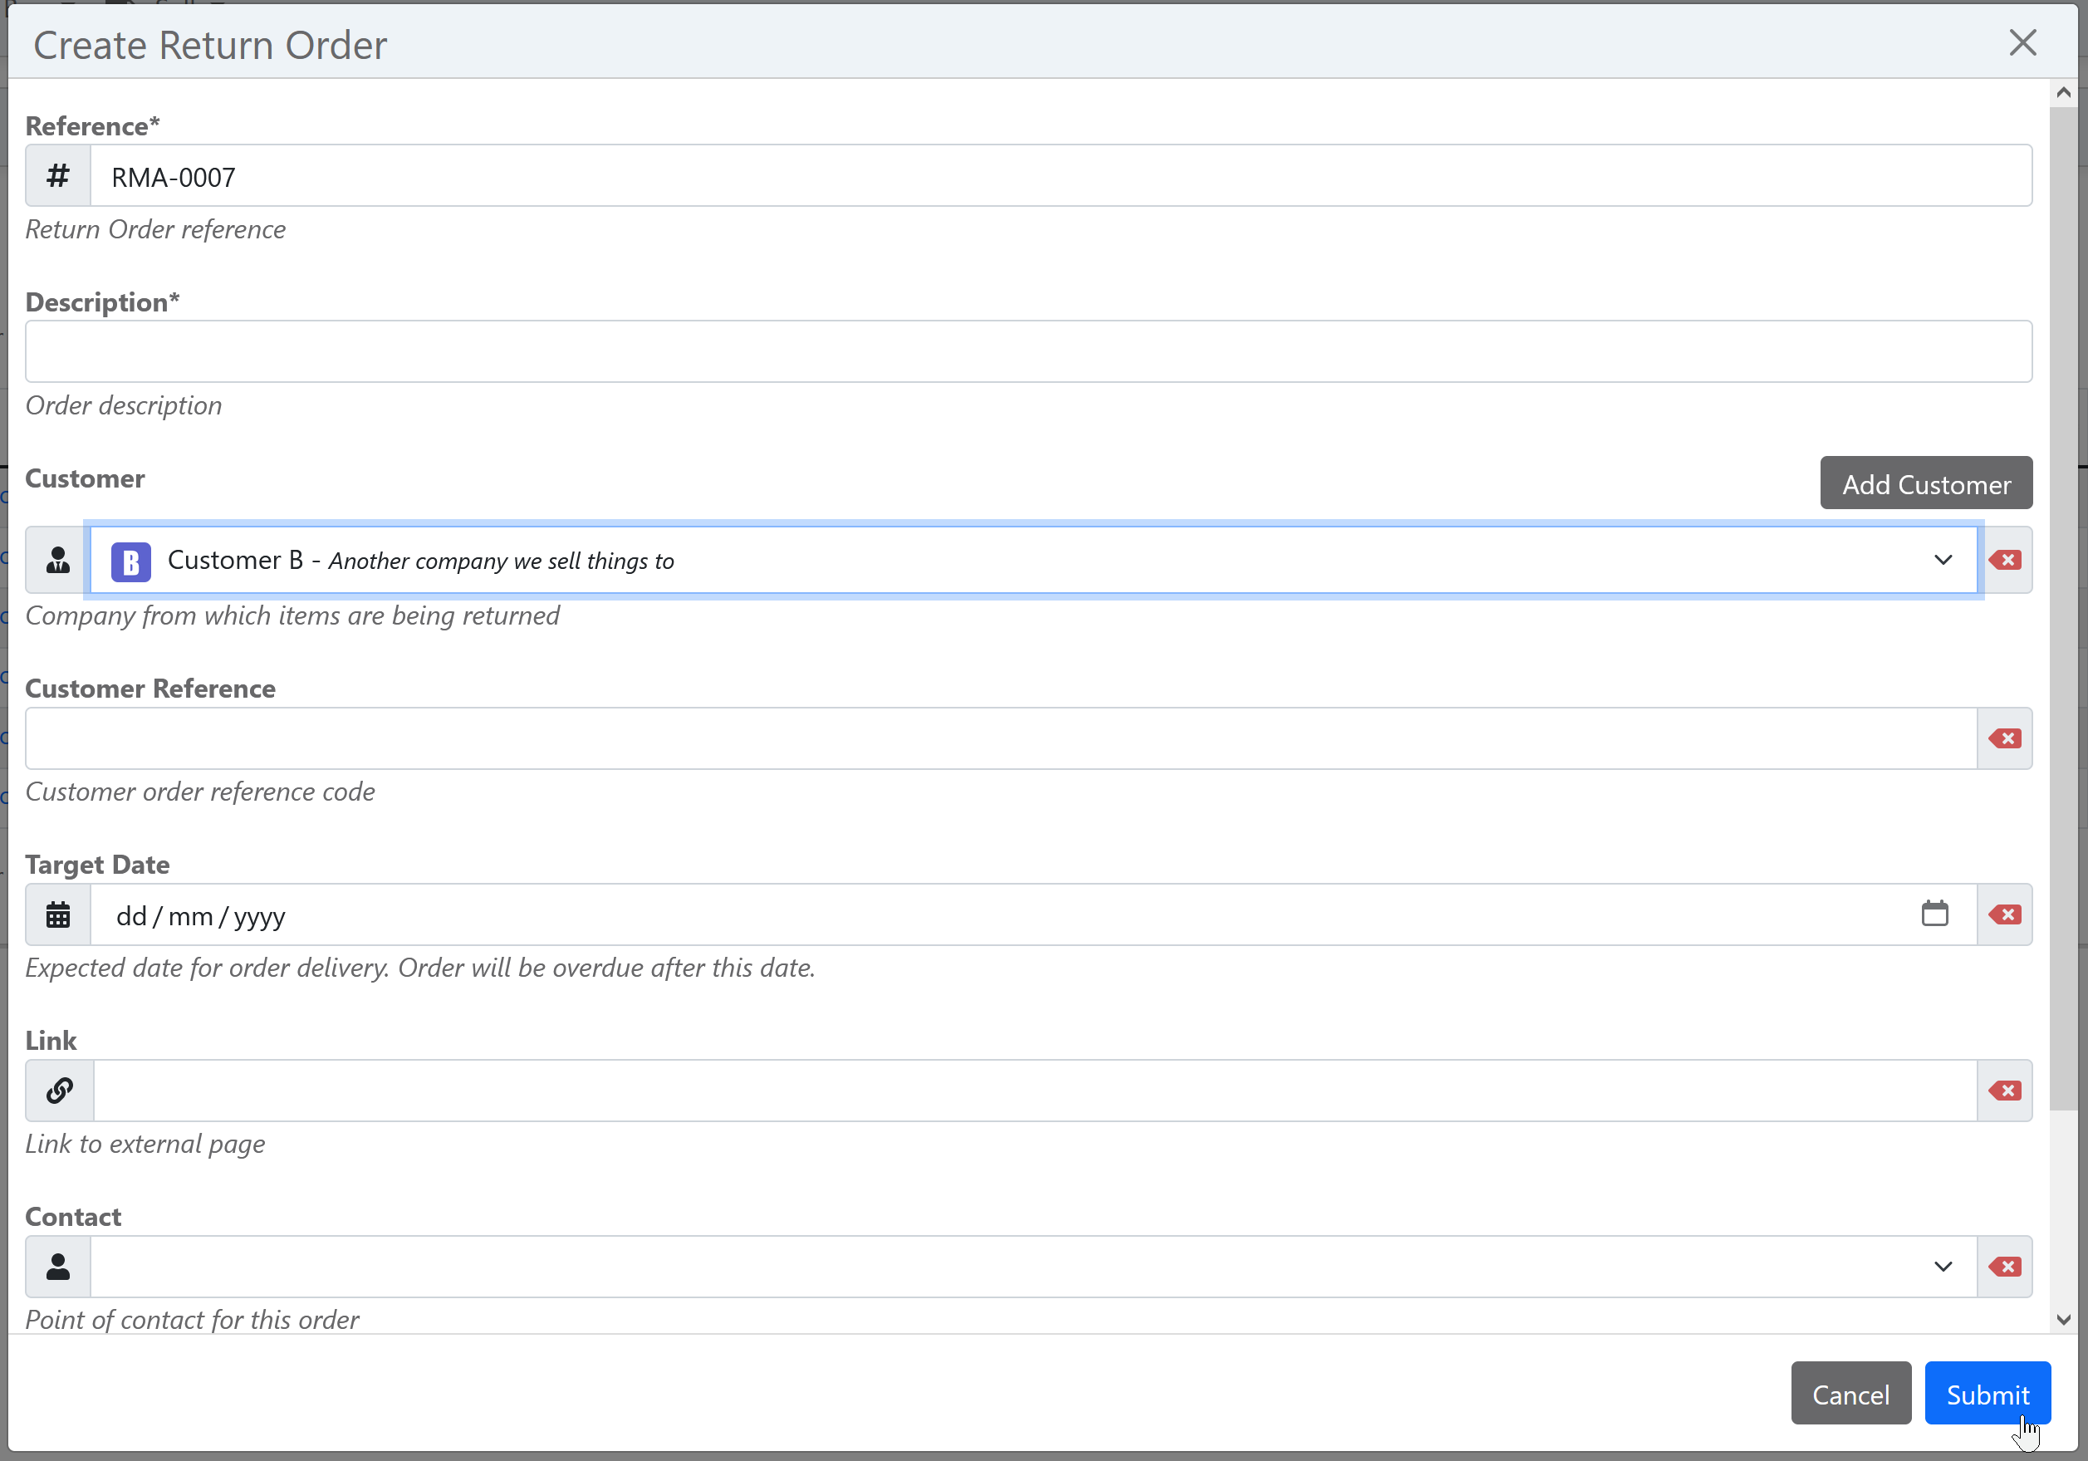Select the Customer B avatar badge
The image size is (2088, 1461).
coord(131,561)
